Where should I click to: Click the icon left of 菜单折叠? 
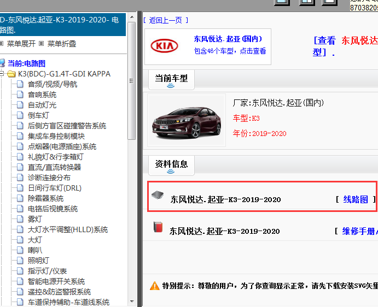pos(42,44)
